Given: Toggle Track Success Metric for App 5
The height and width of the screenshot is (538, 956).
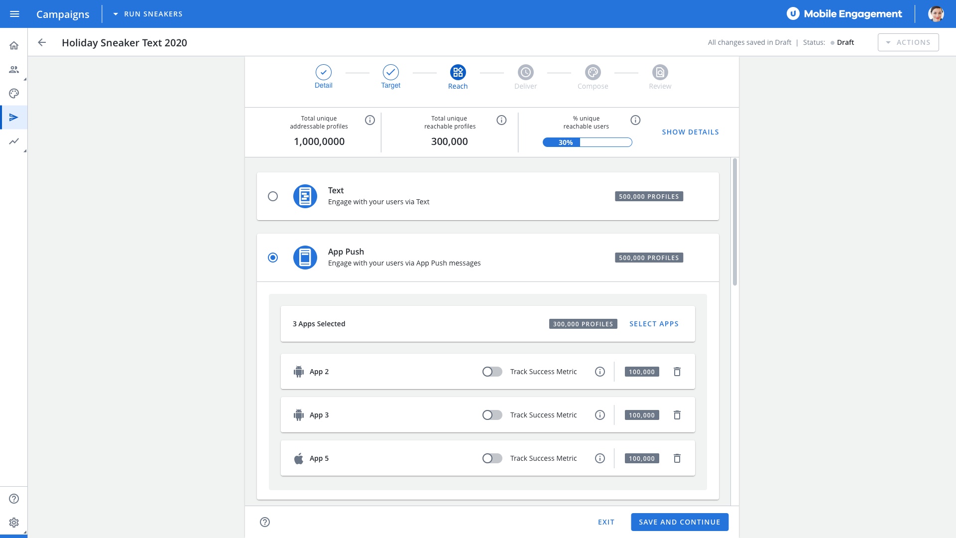Looking at the screenshot, I should 492,458.
